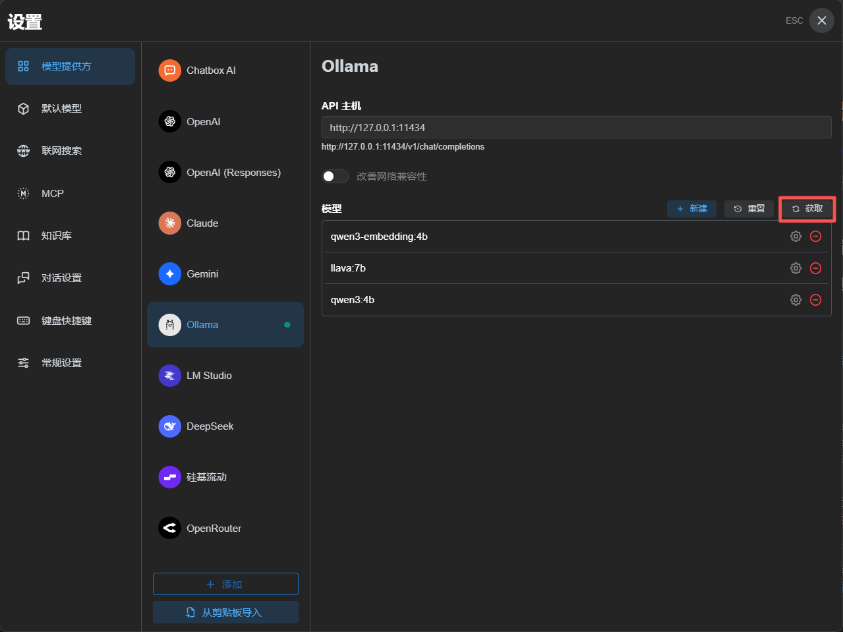Remove the qwen3-embedding:4b model
The height and width of the screenshot is (632, 843).
(x=815, y=237)
